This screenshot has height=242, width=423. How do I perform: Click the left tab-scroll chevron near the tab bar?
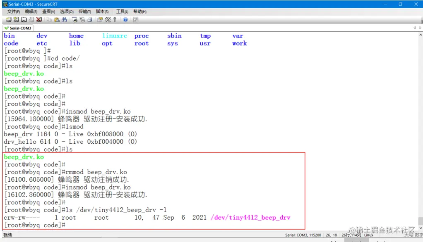(x=415, y=28)
